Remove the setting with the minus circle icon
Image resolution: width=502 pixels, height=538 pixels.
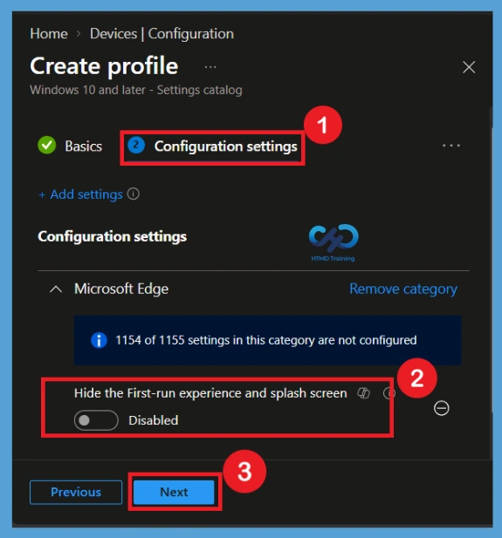coord(441,408)
